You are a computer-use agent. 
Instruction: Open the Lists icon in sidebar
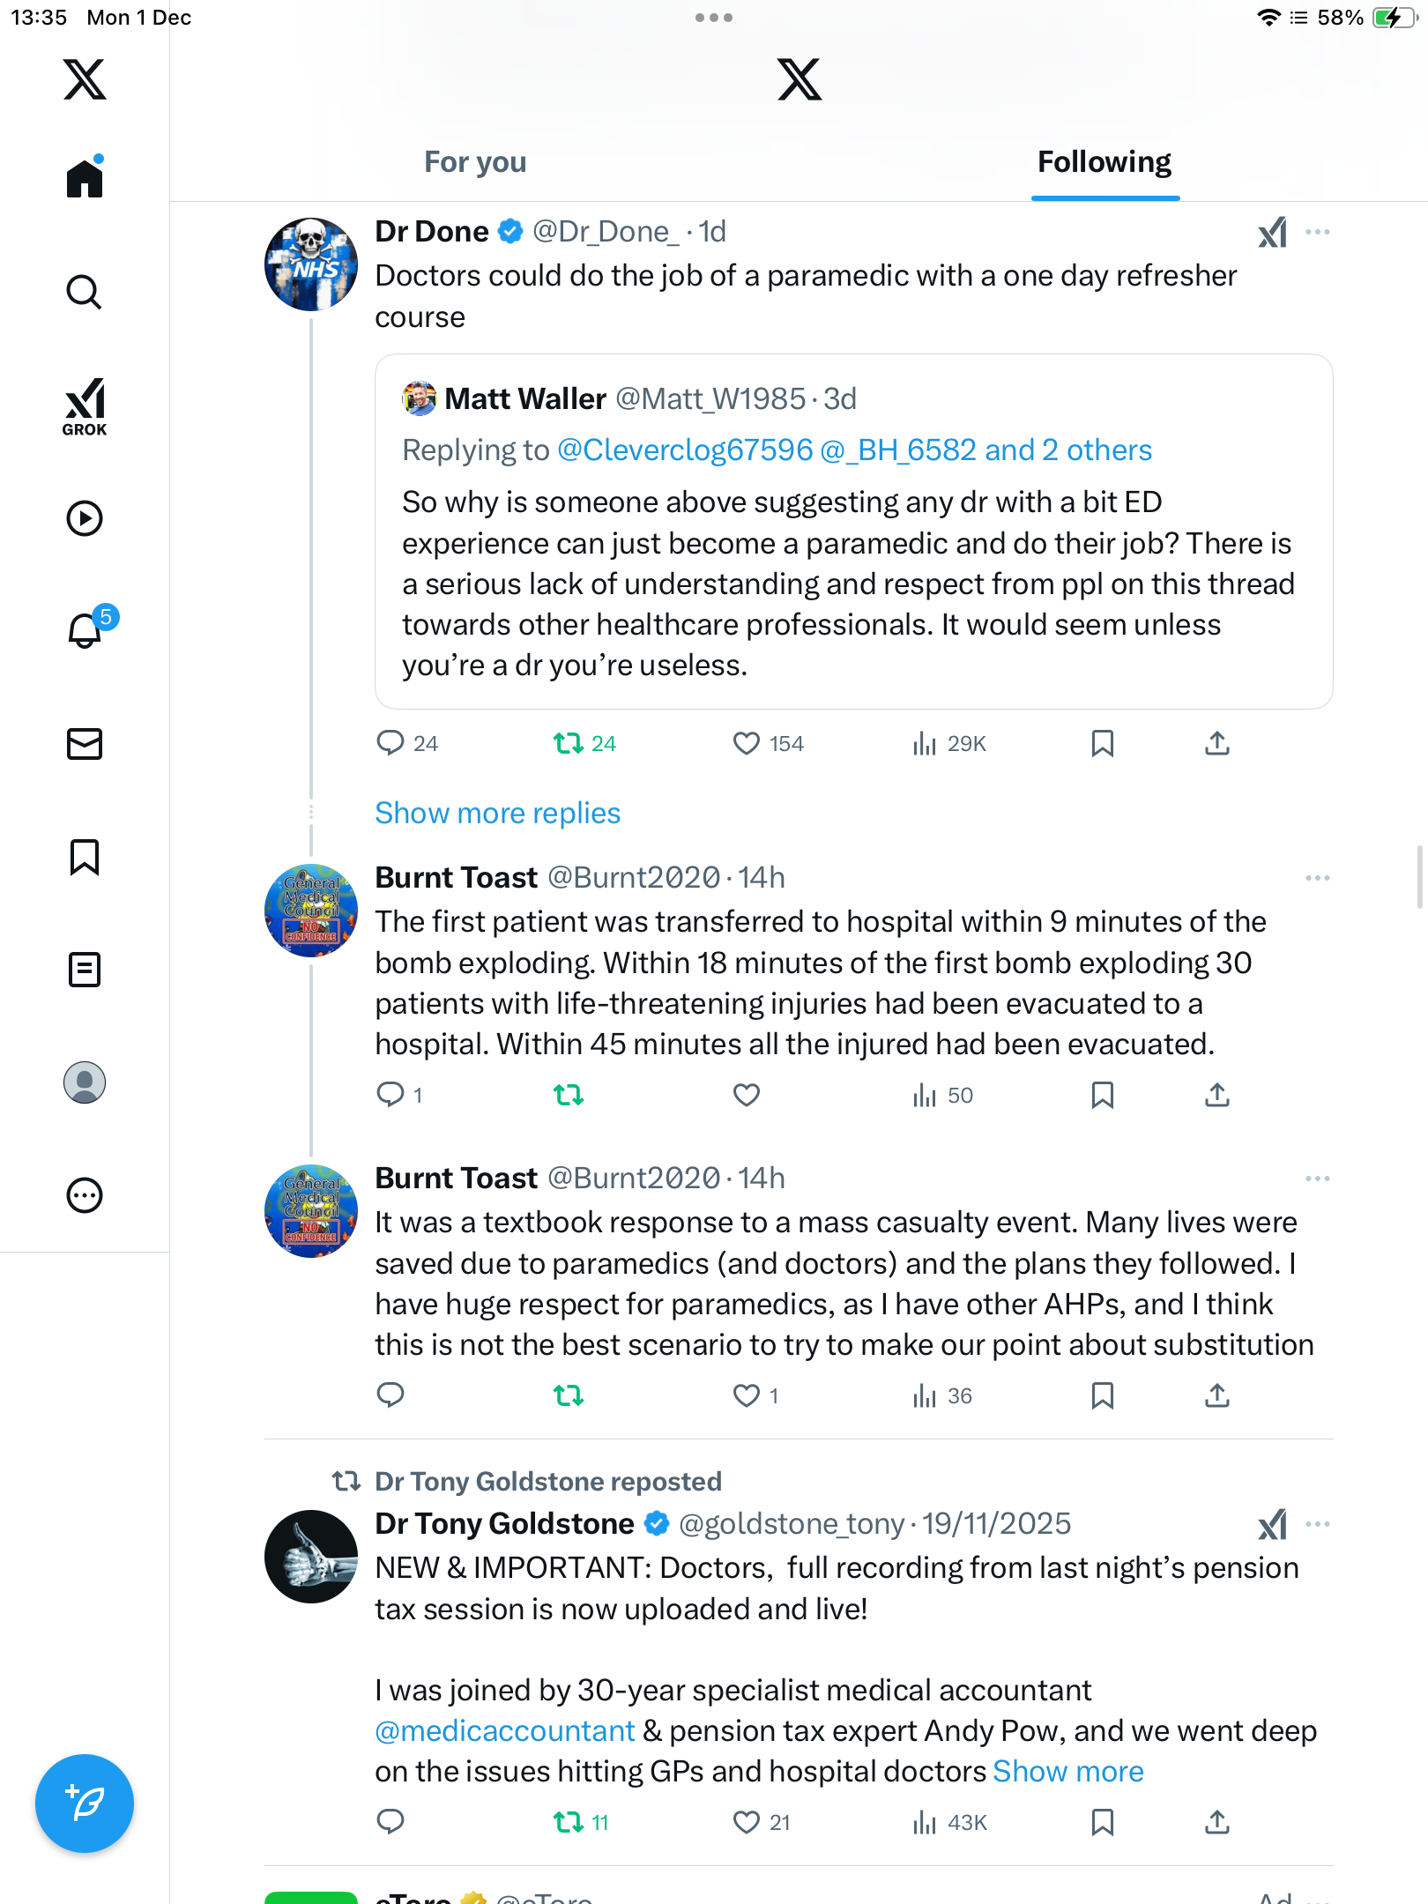tap(85, 970)
